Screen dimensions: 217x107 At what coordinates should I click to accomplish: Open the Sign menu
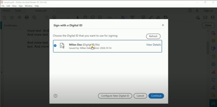21,6
